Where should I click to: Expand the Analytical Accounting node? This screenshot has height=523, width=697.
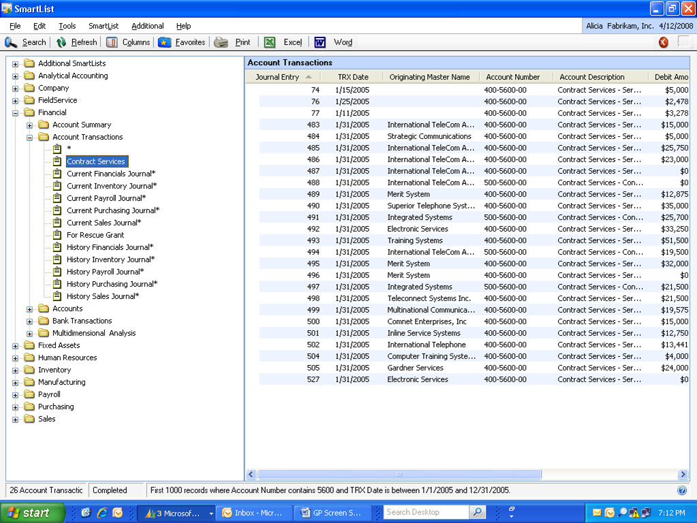(15, 76)
